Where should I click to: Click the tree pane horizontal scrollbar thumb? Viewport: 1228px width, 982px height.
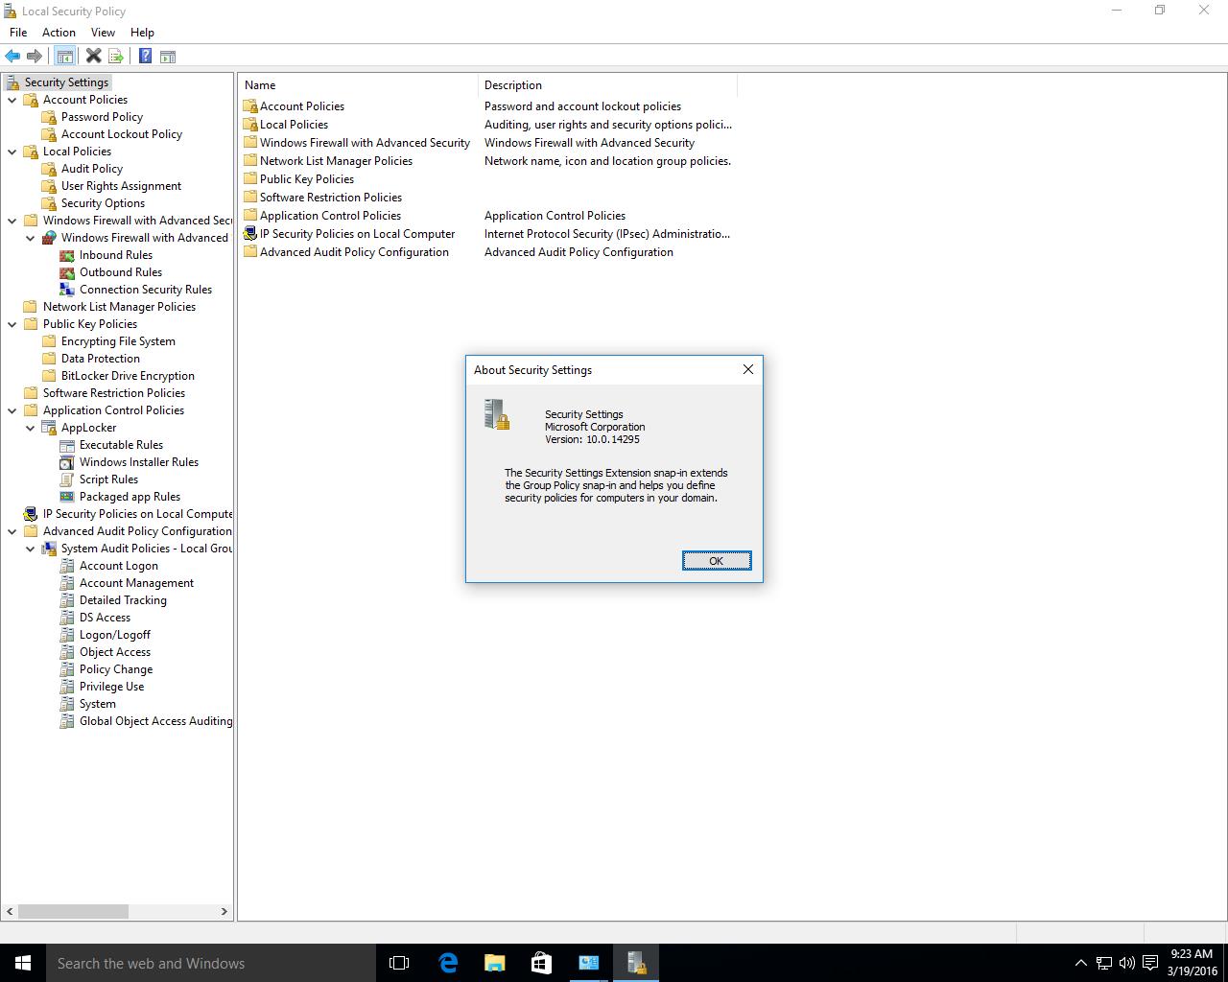point(73,911)
